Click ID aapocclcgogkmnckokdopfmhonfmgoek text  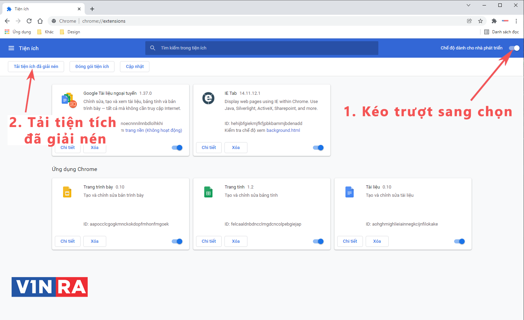126,224
